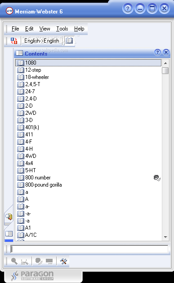
Task: Click book icon beside 401(k)
Action: (x=21, y=127)
